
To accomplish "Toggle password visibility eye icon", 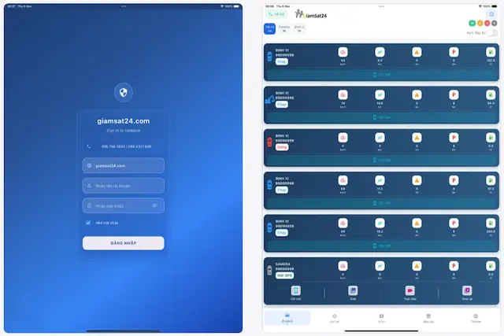I will pos(154,205).
